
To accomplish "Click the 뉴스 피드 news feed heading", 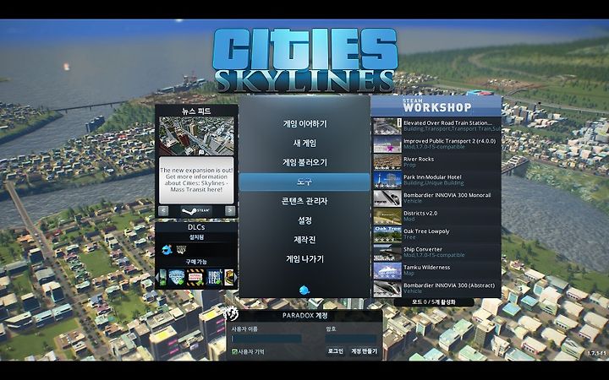I will [196, 111].
